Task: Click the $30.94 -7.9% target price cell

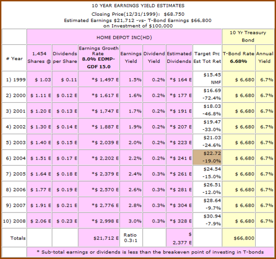Action: coord(207,220)
